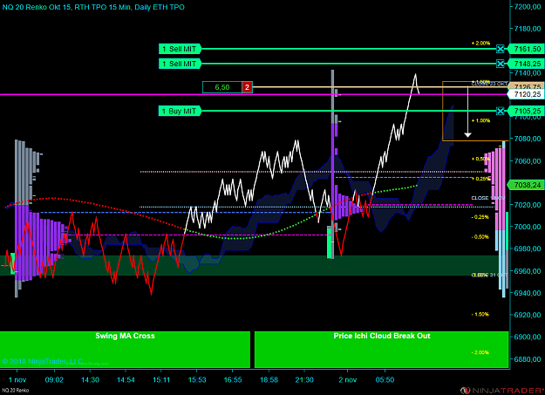Click the - 0.50% level label
This screenshot has height=395, width=545.
pos(480,237)
